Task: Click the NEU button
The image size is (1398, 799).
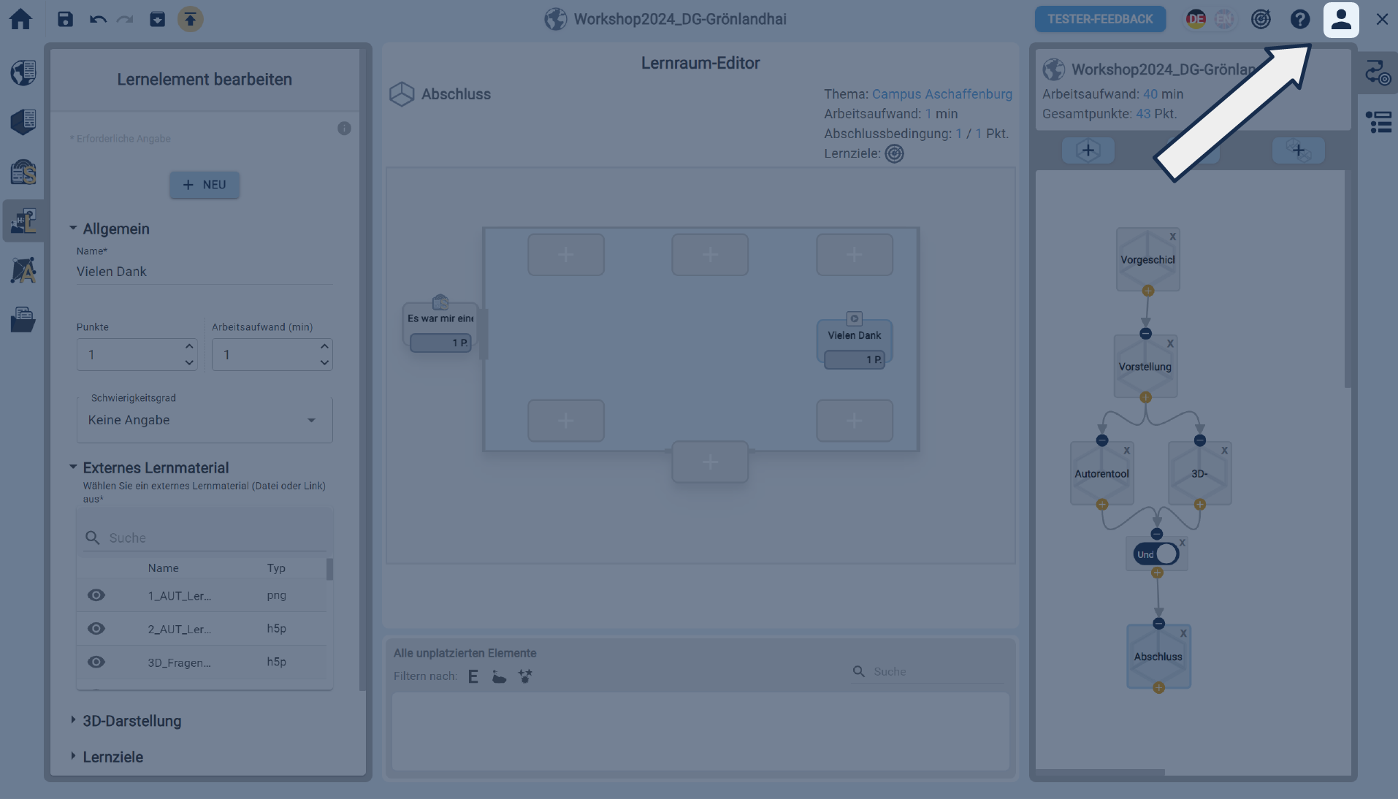Action: click(205, 185)
